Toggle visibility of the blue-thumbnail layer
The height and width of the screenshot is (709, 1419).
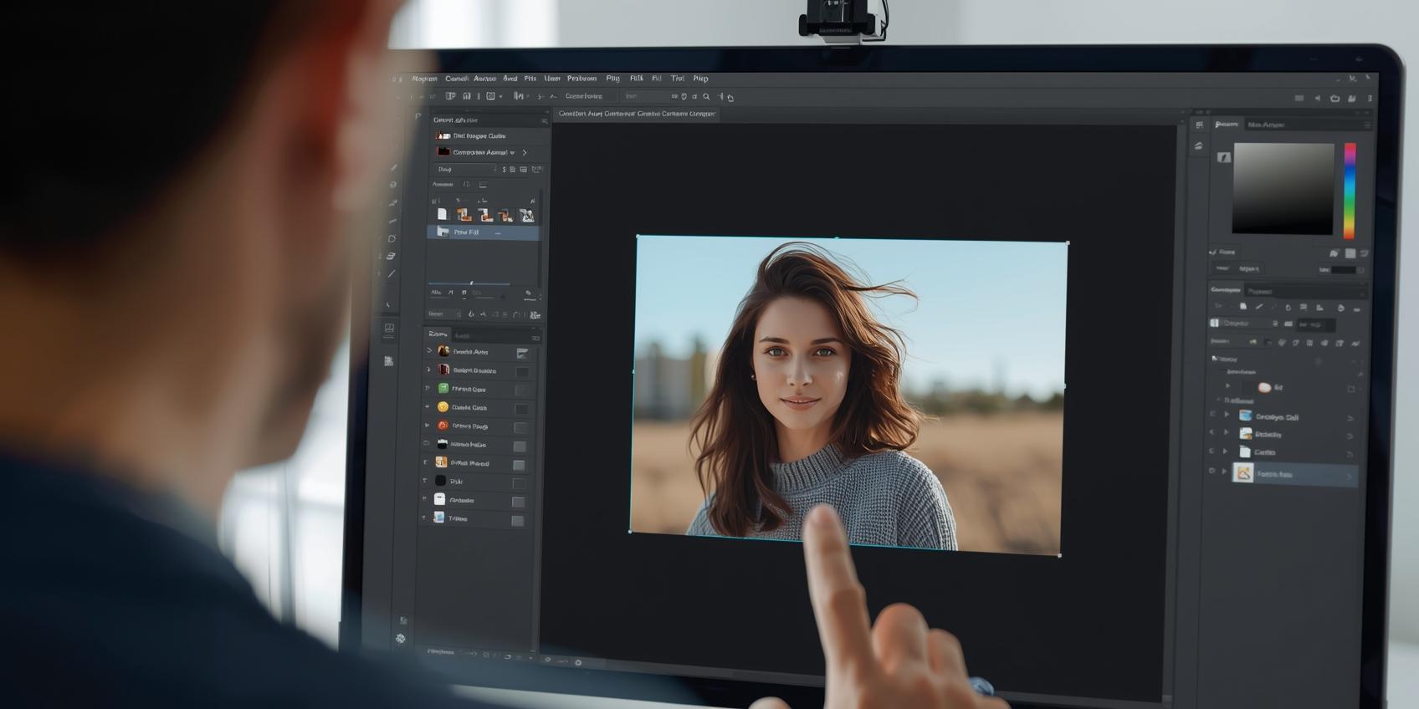pos(1213,414)
